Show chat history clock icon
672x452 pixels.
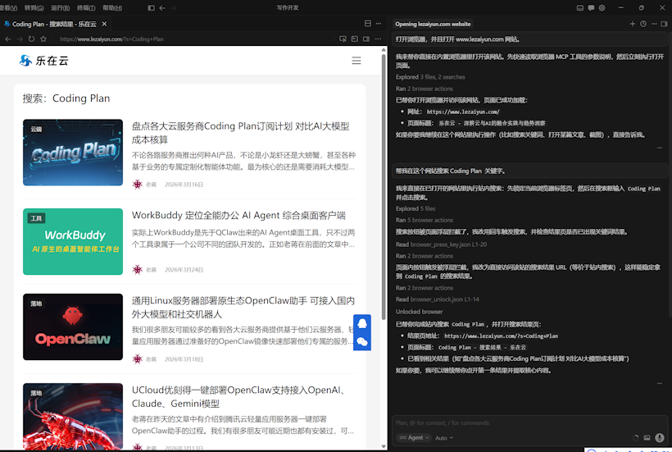[x=643, y=24]
